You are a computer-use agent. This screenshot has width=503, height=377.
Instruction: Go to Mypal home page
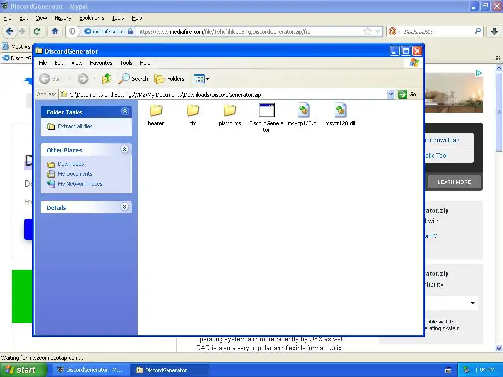point(55,31)
